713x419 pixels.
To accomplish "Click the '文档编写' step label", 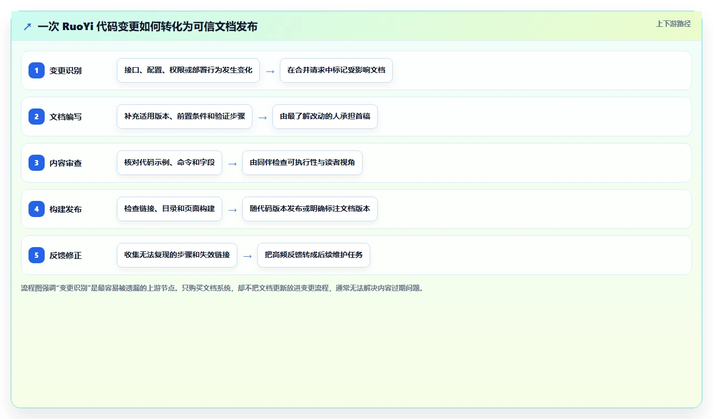I will tap(66, 117).
